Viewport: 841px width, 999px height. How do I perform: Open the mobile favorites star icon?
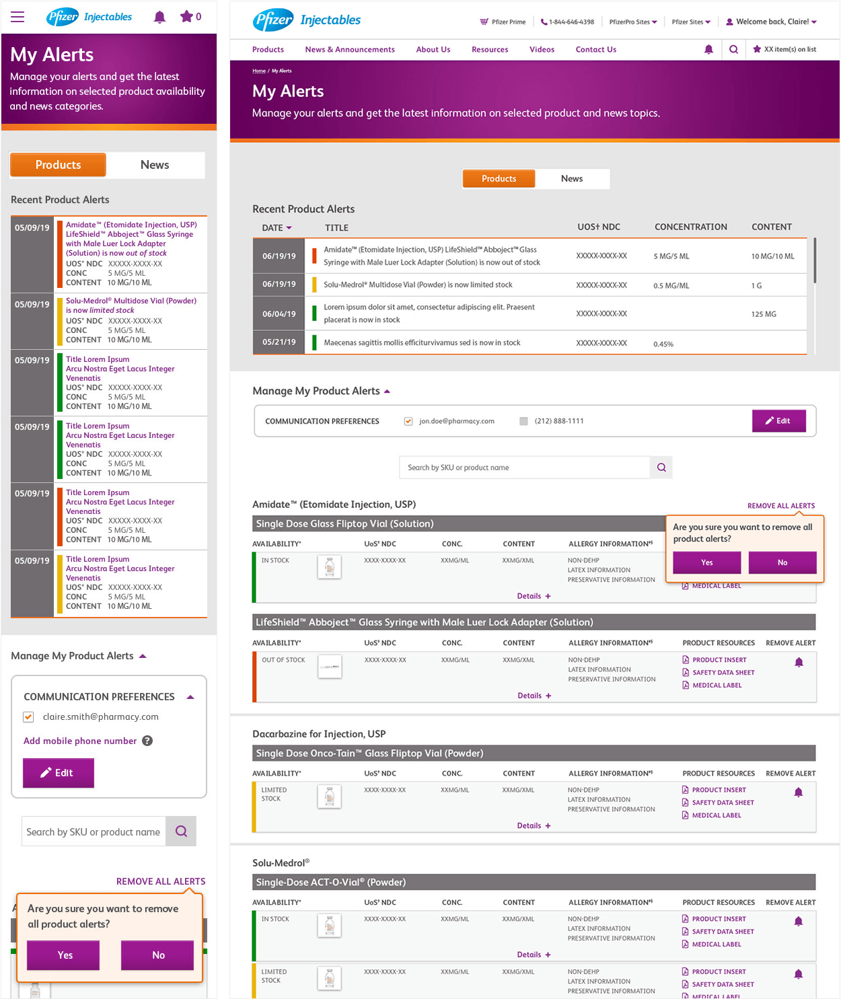pyautogui.click(x=186, y=16)
